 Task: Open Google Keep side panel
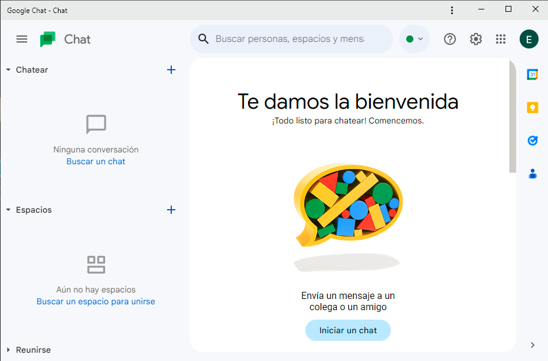[x=532, y=108]
